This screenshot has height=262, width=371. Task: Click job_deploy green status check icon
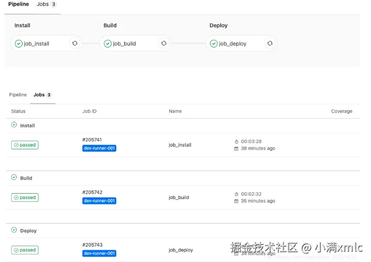[x=214, y=43]
